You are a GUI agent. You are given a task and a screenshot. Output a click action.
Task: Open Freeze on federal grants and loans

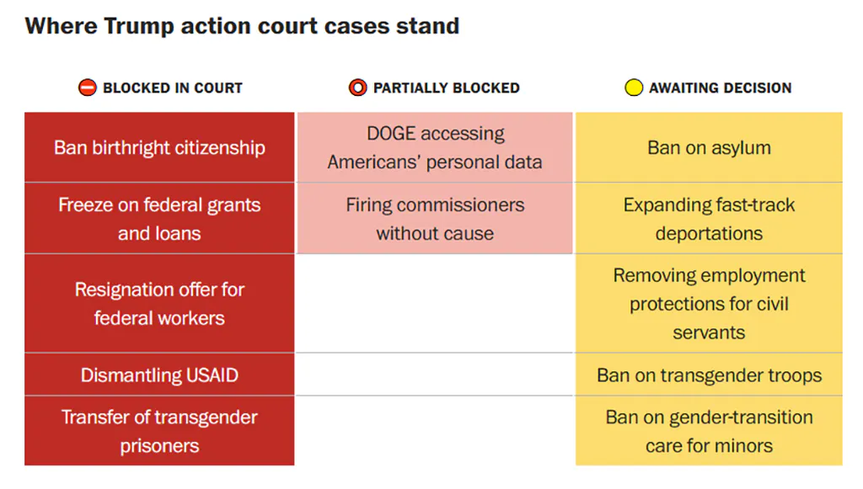(x=159, y=219)
